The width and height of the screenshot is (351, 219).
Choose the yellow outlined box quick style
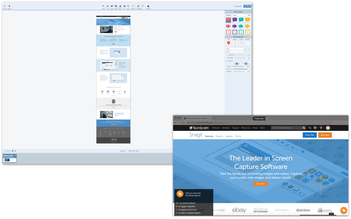[x=247, y=32]
